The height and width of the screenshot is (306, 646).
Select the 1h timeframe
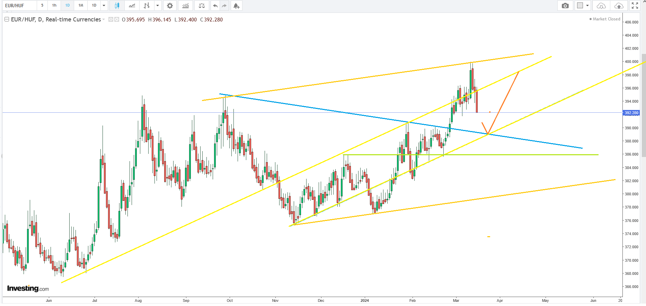tap(54, 6)
